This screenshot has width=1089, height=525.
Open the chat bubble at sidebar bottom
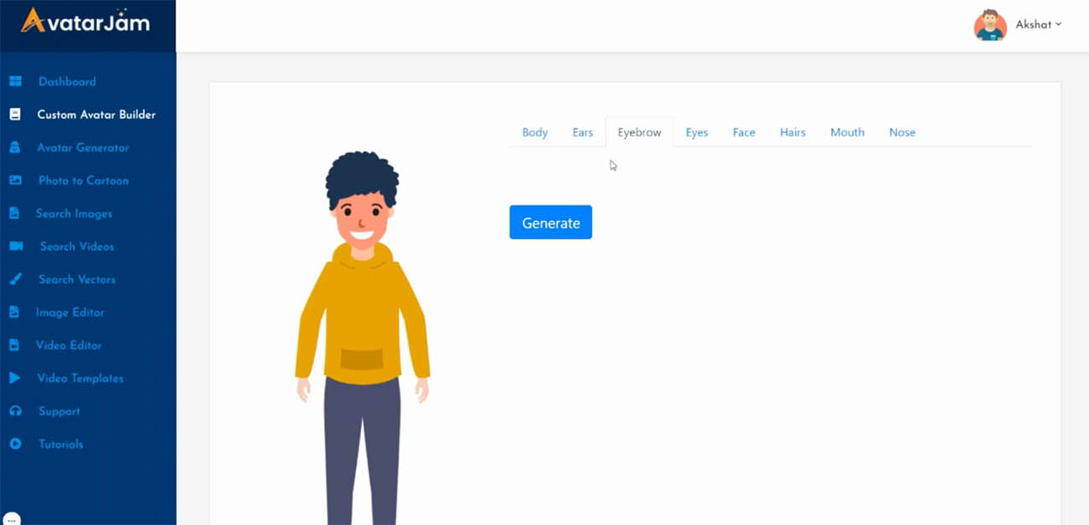point(11,519)
